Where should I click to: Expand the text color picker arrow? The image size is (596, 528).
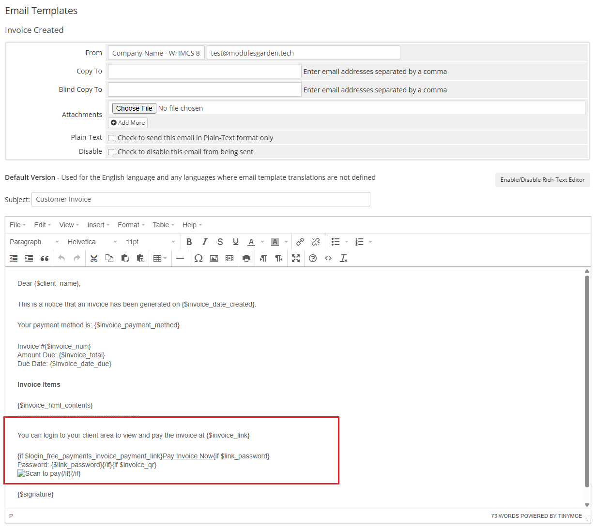(x=262, y=242)
